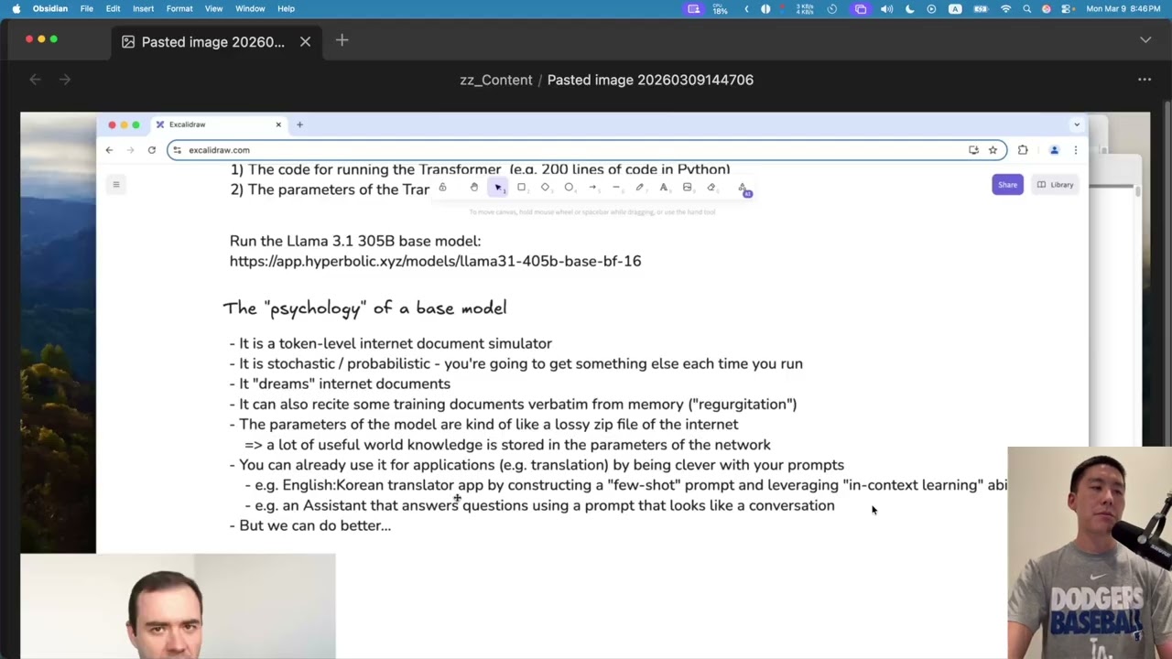Viewport: 1172px width, 659px height.
Task: Open a new browser tab next to Excalidraw
Action: pyautogui.click(x=299, y=124)
